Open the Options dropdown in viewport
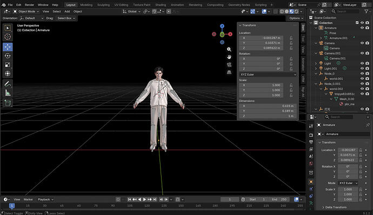The image size is (373, 215). [296, 18]
